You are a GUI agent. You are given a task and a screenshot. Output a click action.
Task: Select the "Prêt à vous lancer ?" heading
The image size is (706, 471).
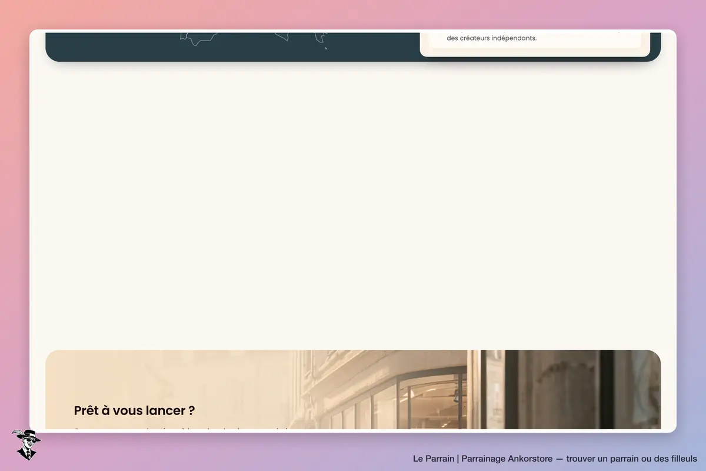134,410
